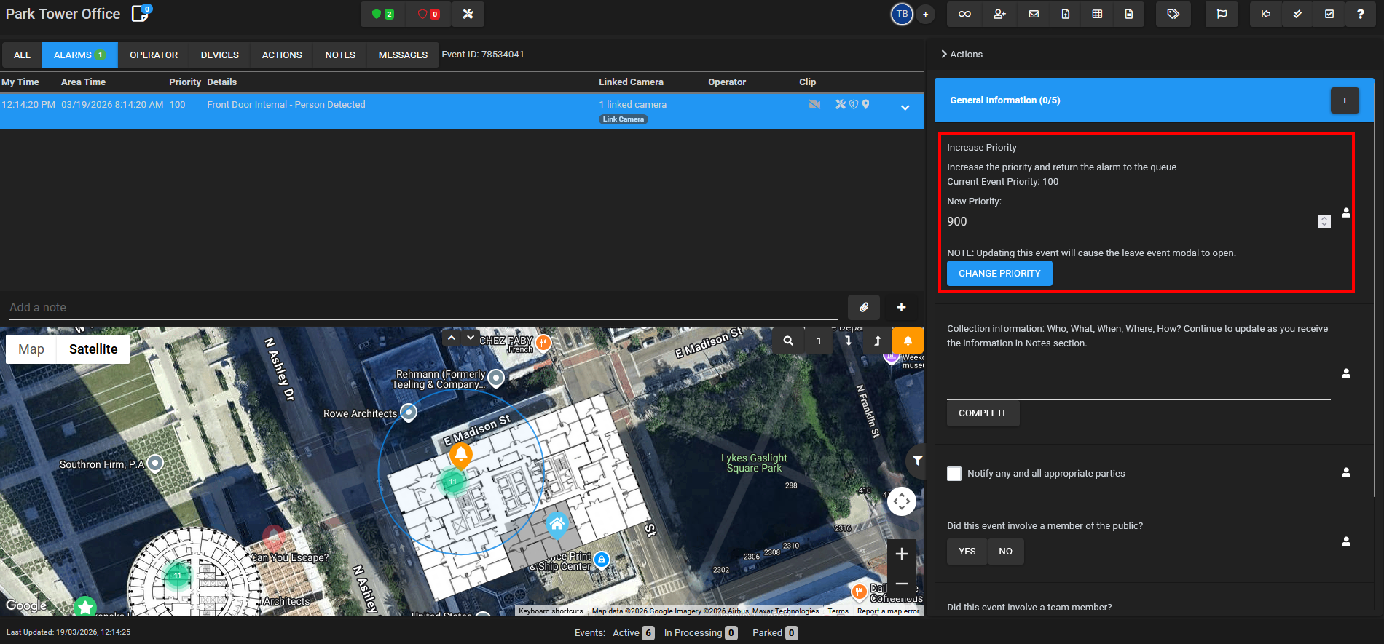This screenshot has height=644, width=1384.
Task: Check Notify any and all appropriate parties
Action: pos(954,474)
